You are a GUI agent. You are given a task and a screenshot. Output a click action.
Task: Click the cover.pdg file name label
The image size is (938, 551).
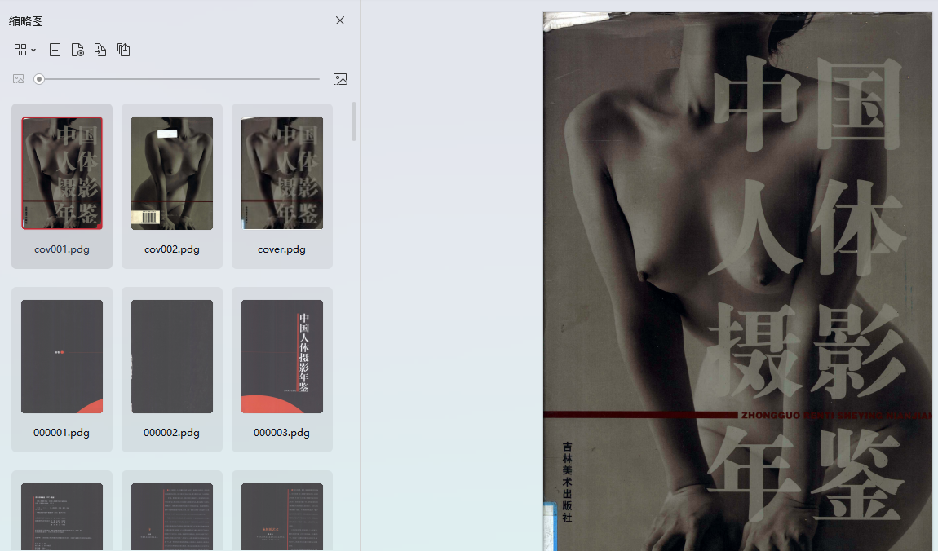282,249
